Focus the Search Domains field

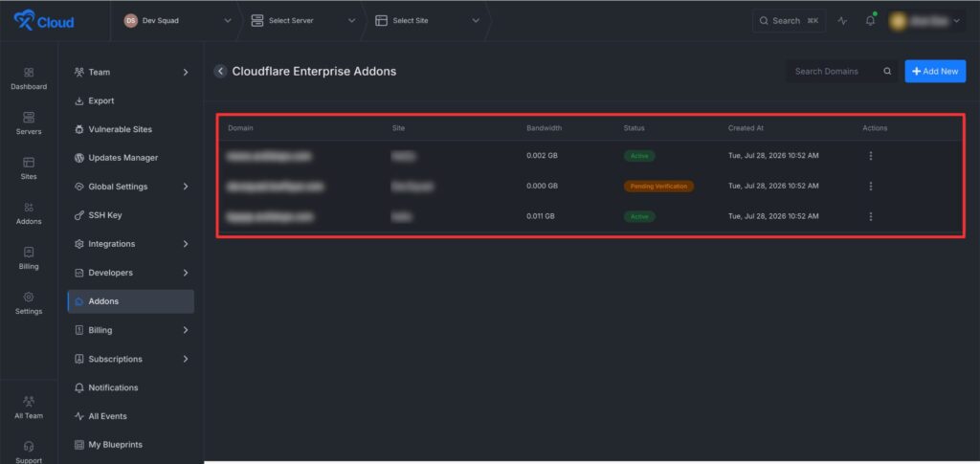pyautogui.click(x=841, y=71)
